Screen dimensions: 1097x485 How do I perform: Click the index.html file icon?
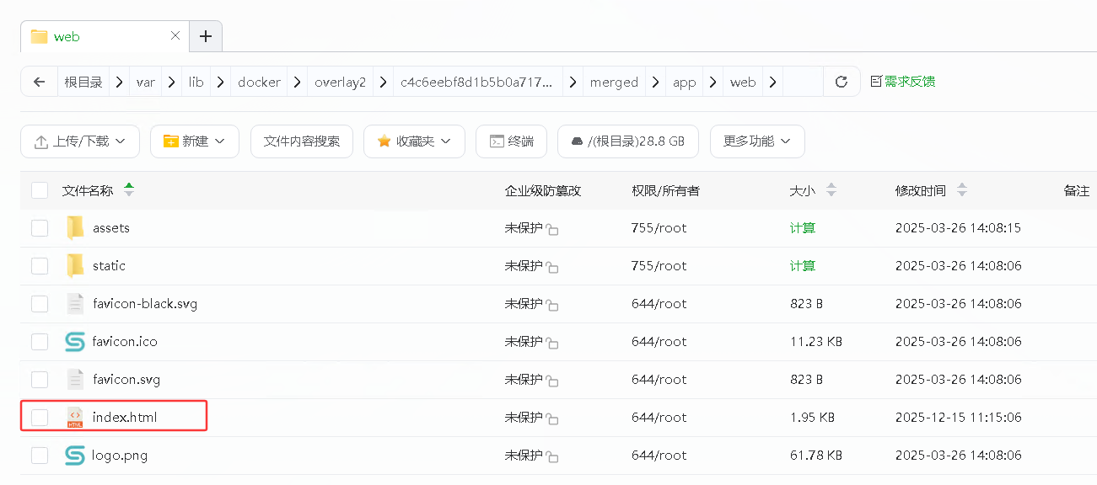75,418
